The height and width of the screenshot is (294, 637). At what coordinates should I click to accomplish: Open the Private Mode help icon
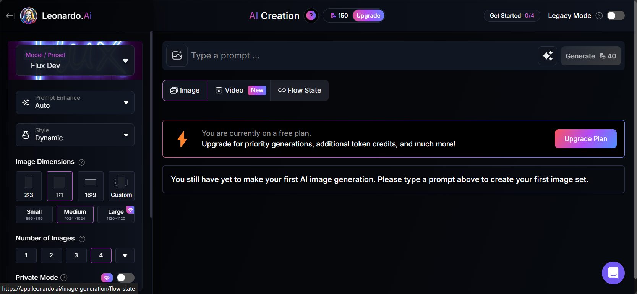click(x=64, y=278)
